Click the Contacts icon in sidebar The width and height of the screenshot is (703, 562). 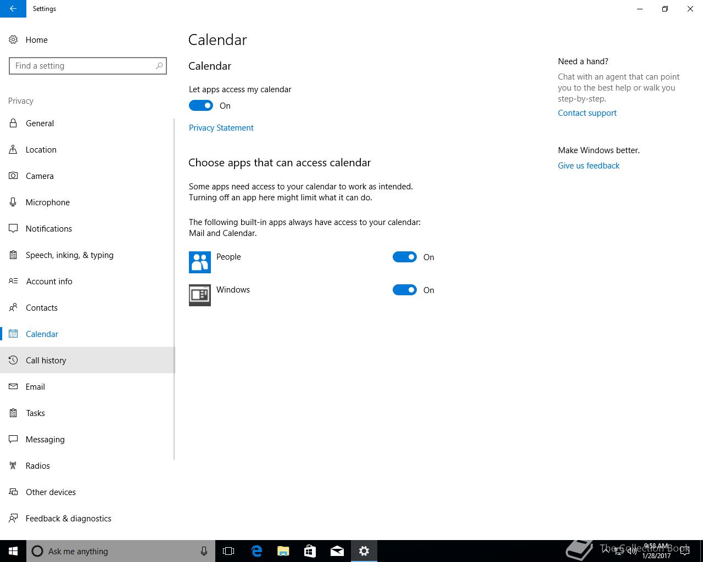coord(13,307)
